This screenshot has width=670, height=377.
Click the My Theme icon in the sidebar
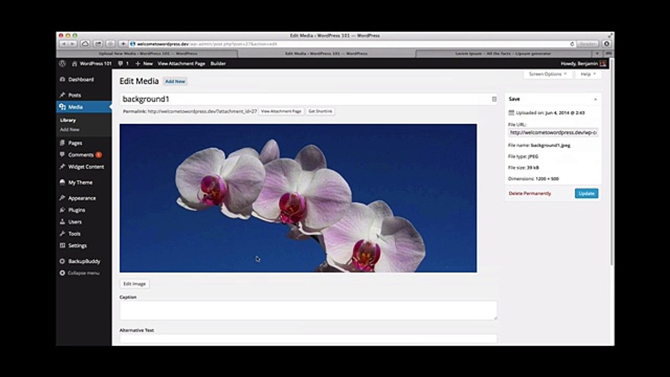pyautogui.click(x=62, y=183)
